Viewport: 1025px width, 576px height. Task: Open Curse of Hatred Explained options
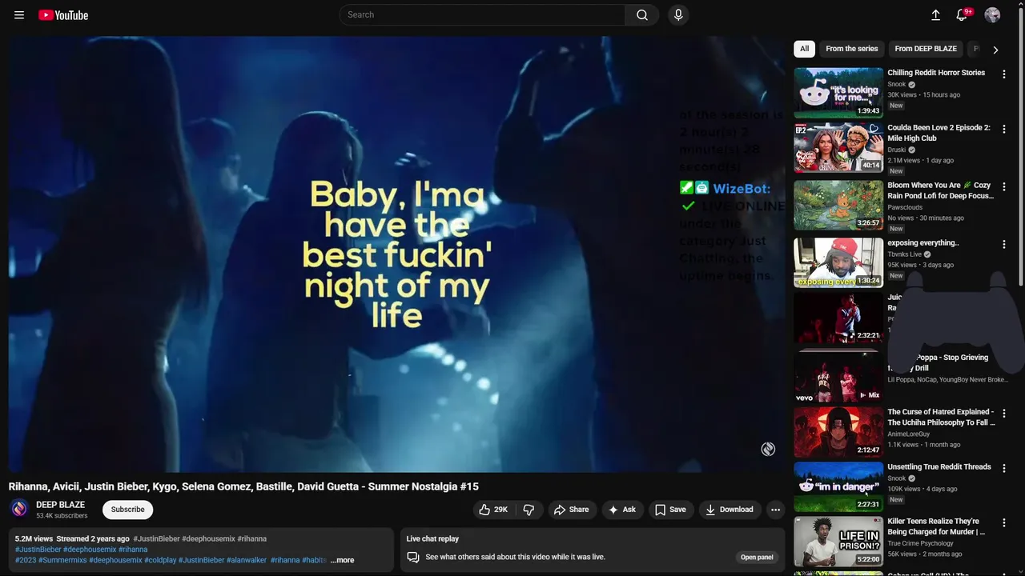1004,414
